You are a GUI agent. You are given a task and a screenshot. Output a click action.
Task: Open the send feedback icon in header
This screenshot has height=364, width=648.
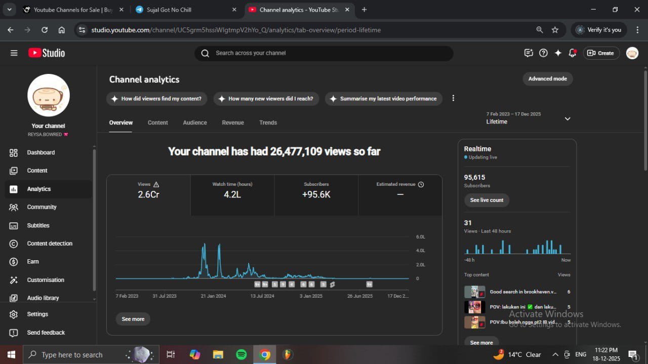[529, 53]
